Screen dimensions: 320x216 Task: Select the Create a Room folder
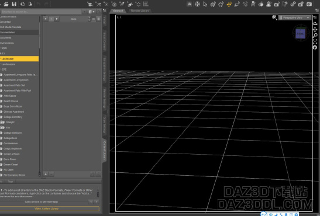(x=12, y=154)
